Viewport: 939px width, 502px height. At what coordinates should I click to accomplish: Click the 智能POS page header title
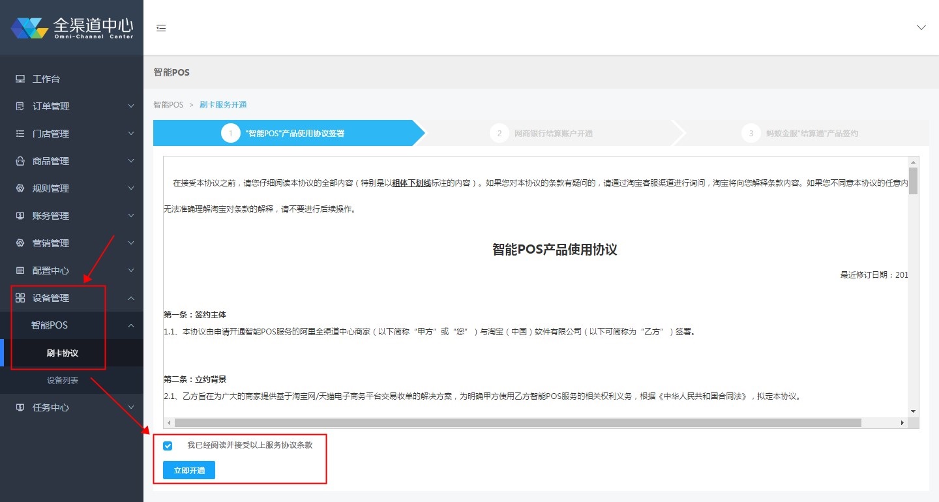click(x=171, y=72)
